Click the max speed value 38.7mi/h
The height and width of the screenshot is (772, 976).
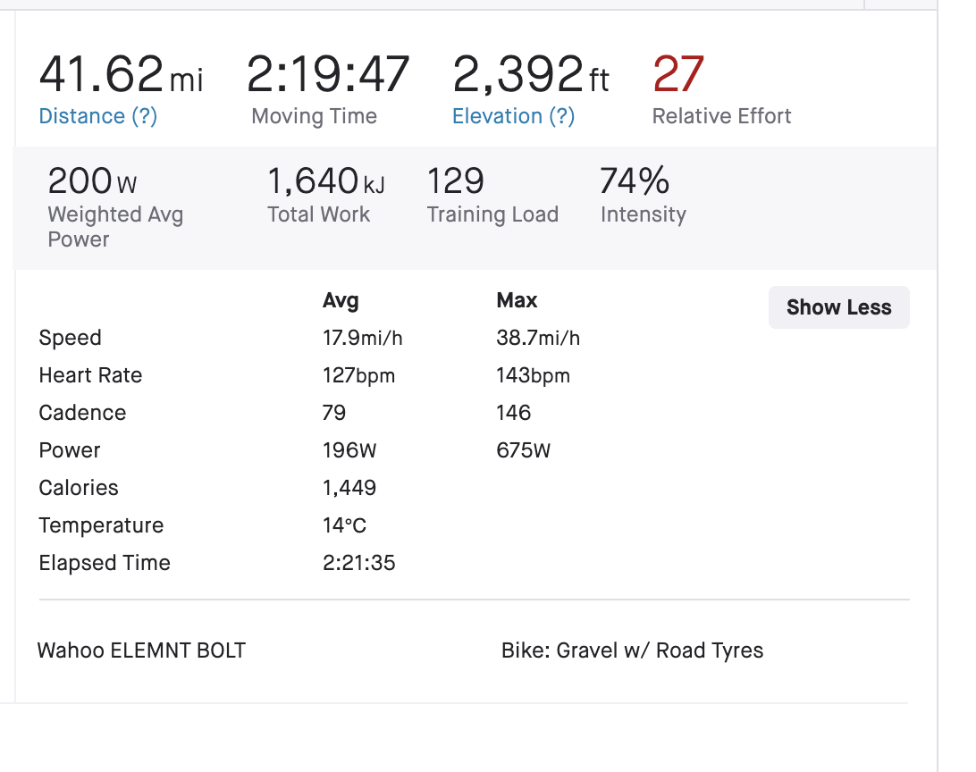[538, 338]
